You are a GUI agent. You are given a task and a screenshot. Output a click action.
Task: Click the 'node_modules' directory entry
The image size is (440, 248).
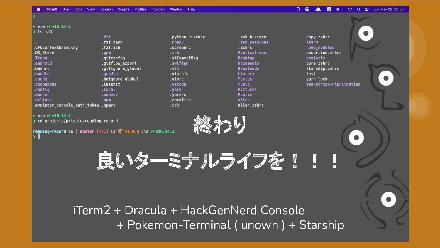click(x=320, y=48)
